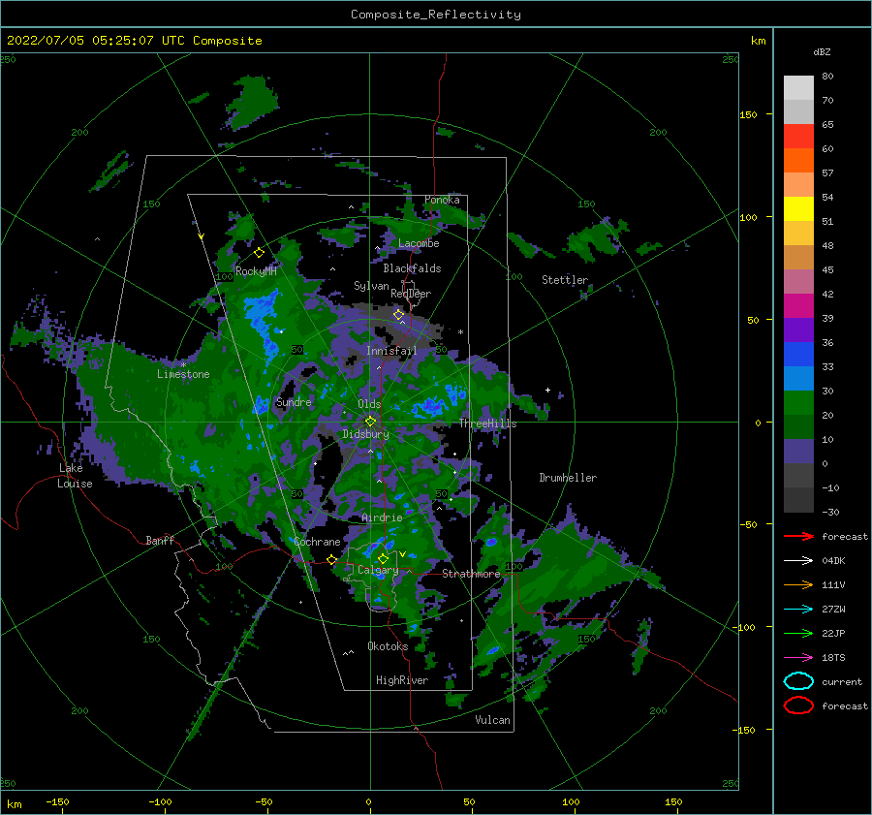
Task: Pick the orange 60-57 dBZ swatch
Action: pos(798,161)
